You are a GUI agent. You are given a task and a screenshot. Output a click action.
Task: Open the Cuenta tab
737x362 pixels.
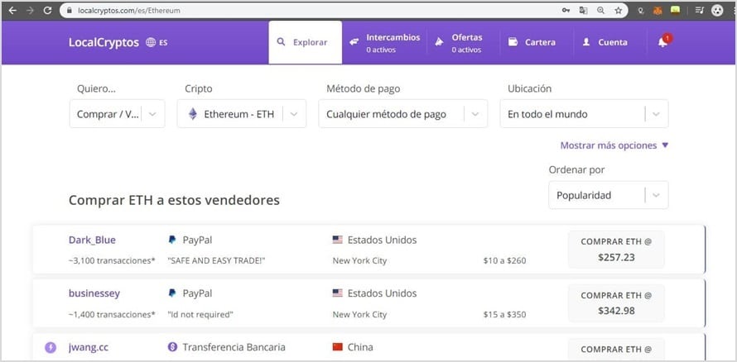tap(605, 42)
